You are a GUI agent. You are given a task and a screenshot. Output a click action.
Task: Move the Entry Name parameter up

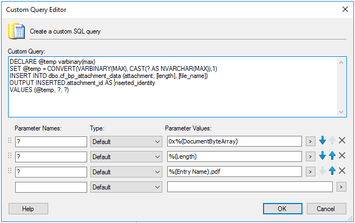(x=332, y=170)
